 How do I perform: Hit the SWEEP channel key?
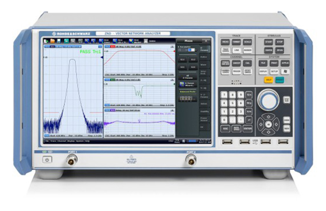(x=236, y=63)
